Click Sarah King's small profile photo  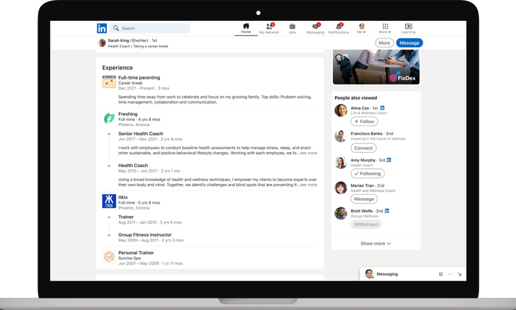(102, 43)
